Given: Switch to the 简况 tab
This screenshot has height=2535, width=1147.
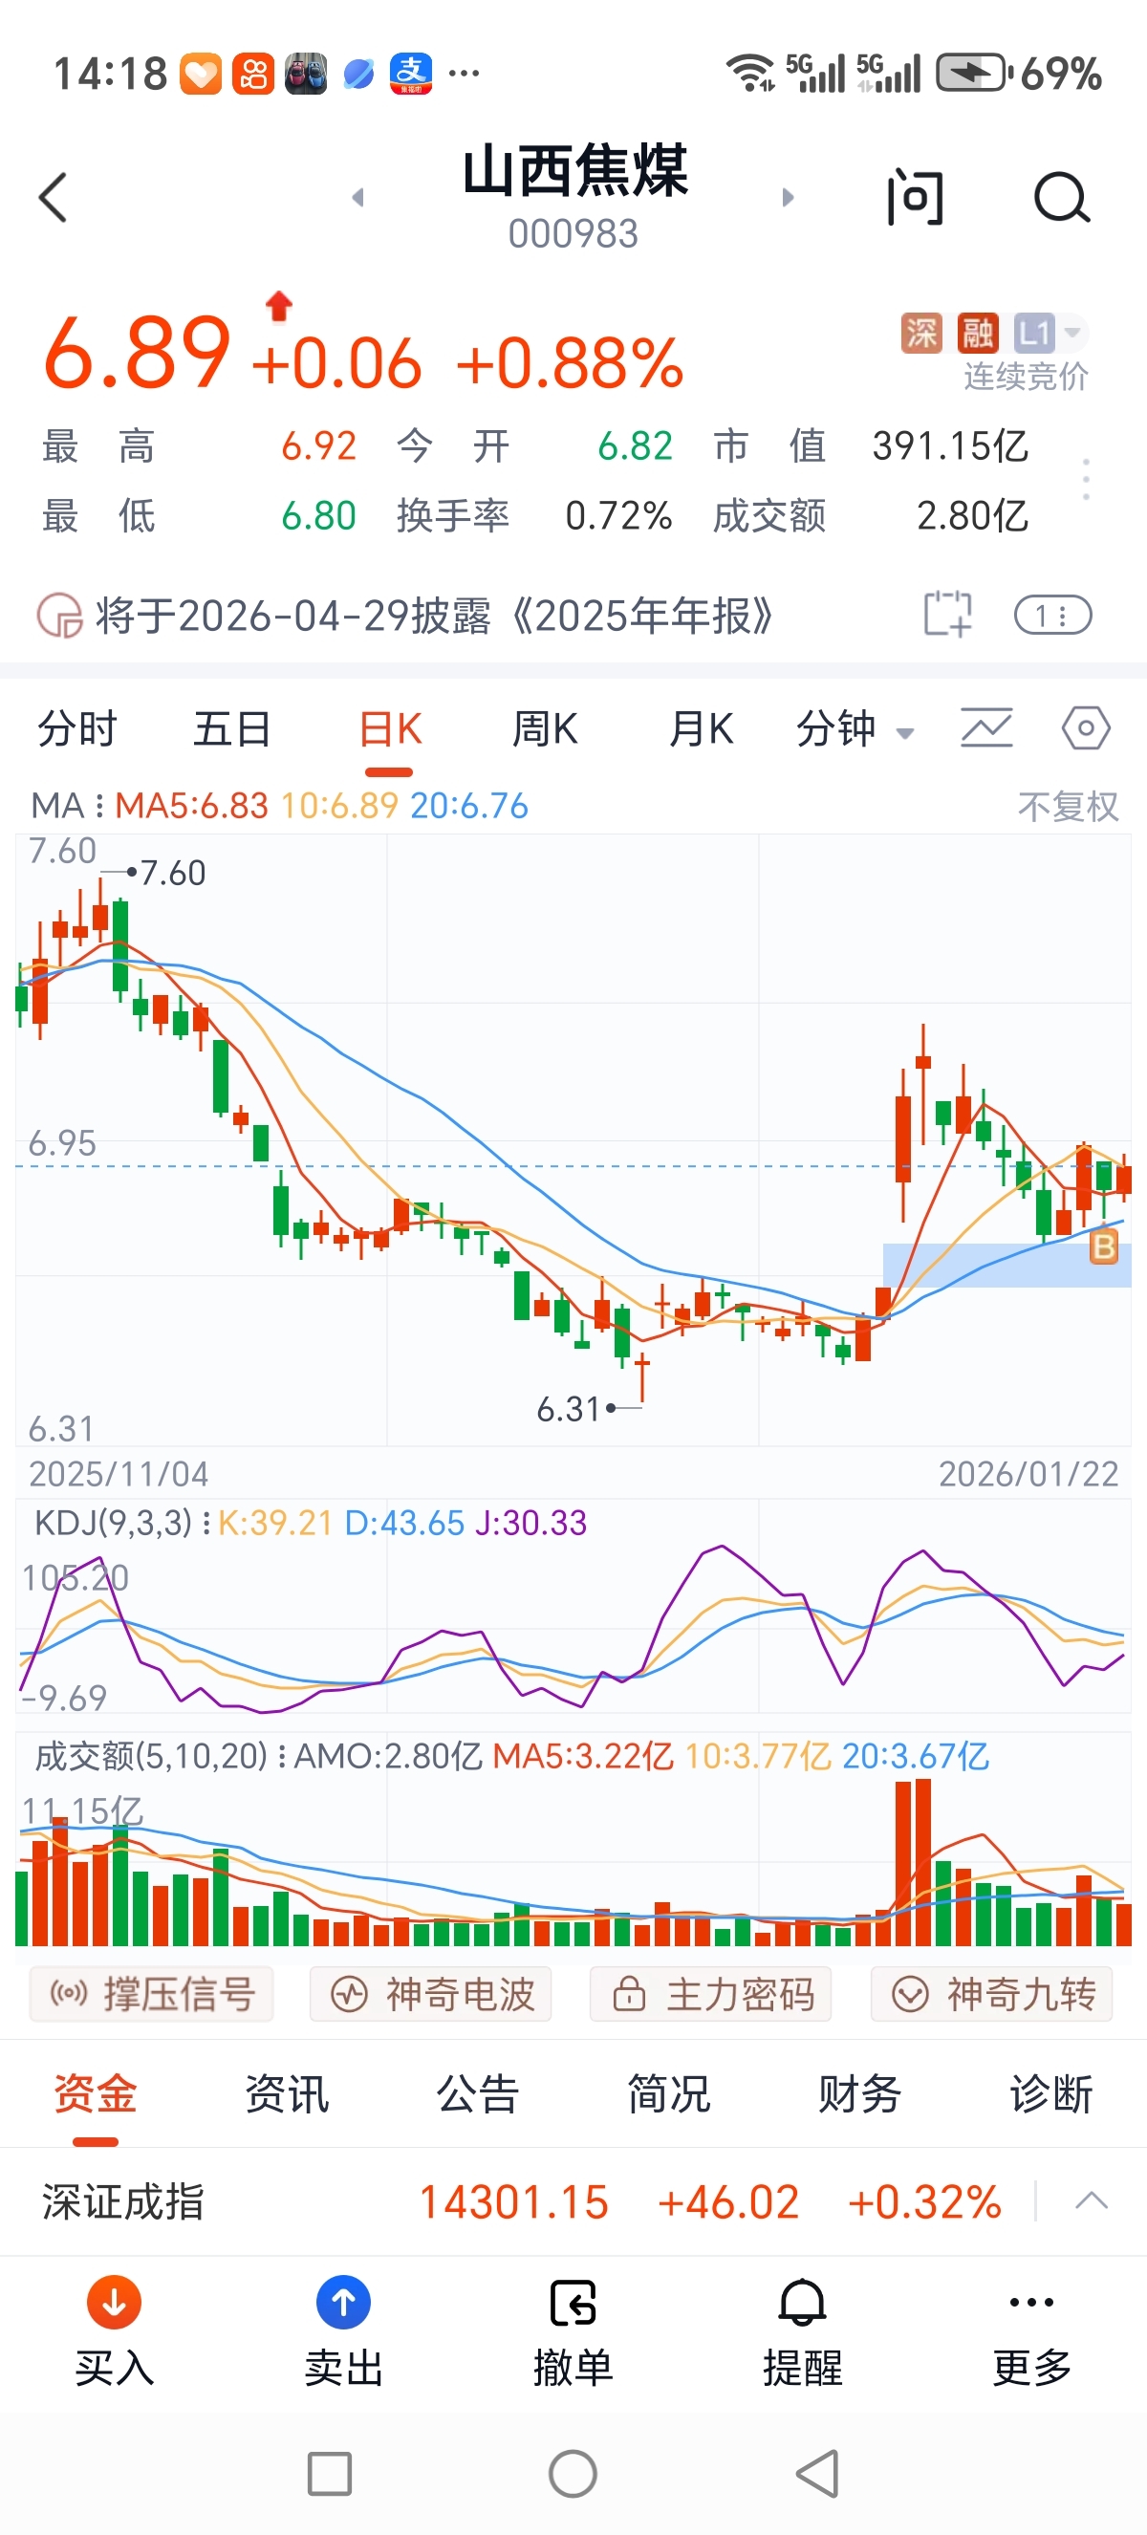Looking at the screenshot, I should [x=669, y=2094].
